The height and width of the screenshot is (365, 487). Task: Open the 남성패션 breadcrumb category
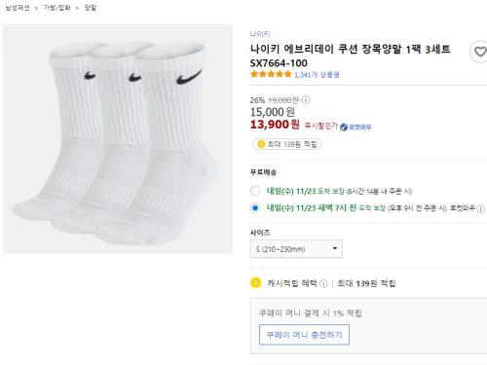pyautogui.click(x=18, y=8)
